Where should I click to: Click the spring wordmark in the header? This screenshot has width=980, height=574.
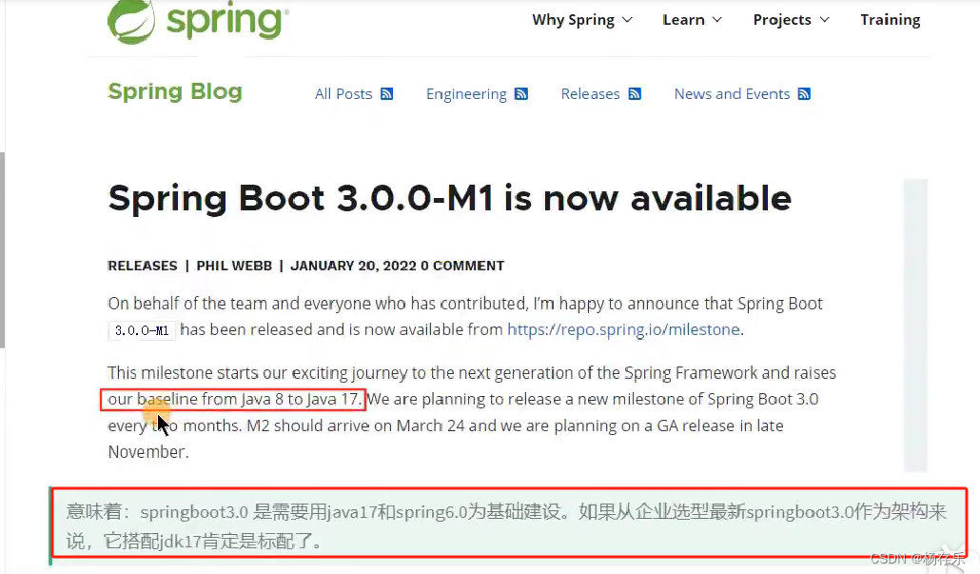coord(227,21)
